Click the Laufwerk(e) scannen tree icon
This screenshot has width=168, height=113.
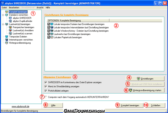[10, 34]
